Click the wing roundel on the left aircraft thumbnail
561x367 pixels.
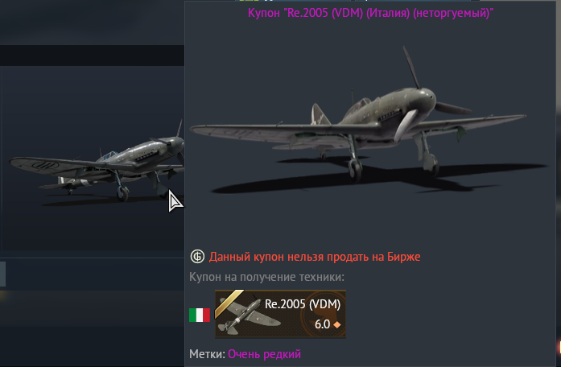45,164
